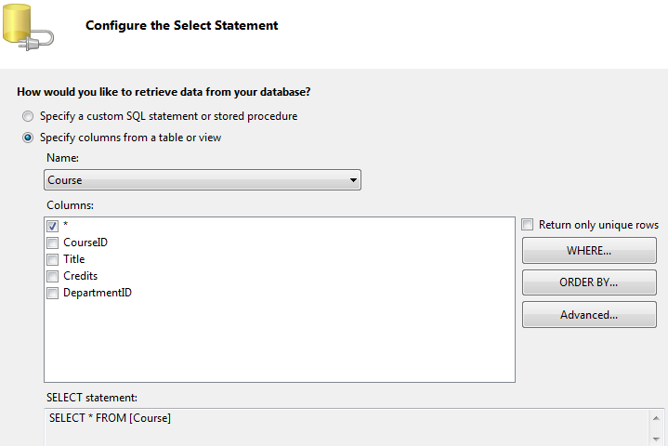Check the Title column checkbox
The image size is (668, 446).
[52, 259]
